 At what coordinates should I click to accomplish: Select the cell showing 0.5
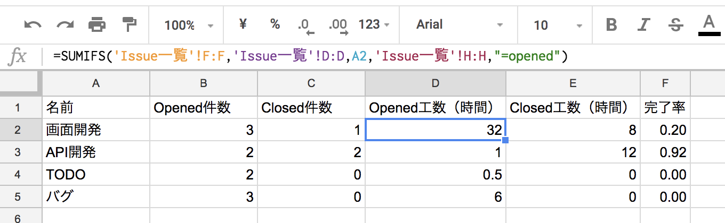click(436, 175)
